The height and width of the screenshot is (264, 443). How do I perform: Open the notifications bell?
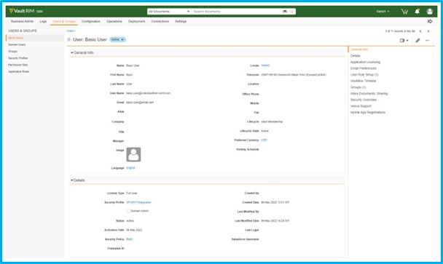(417, 12)
